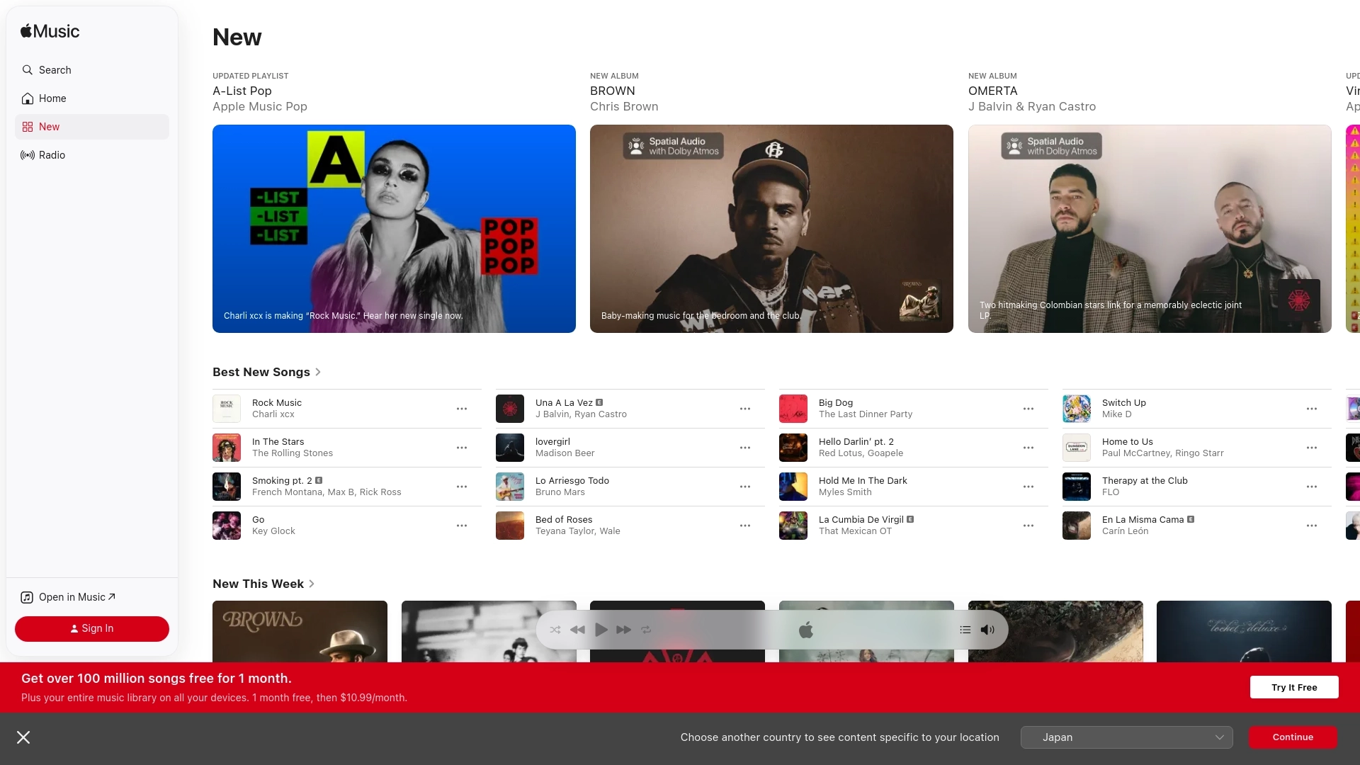
Task: Click the volume speaker icon
Action: click(987, 630)
